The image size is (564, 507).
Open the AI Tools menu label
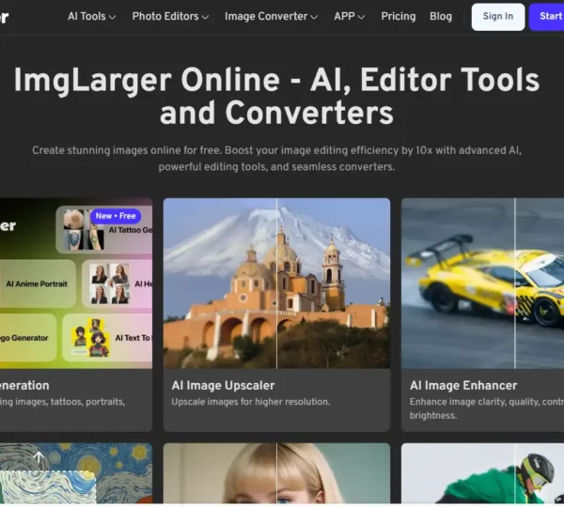86,17
